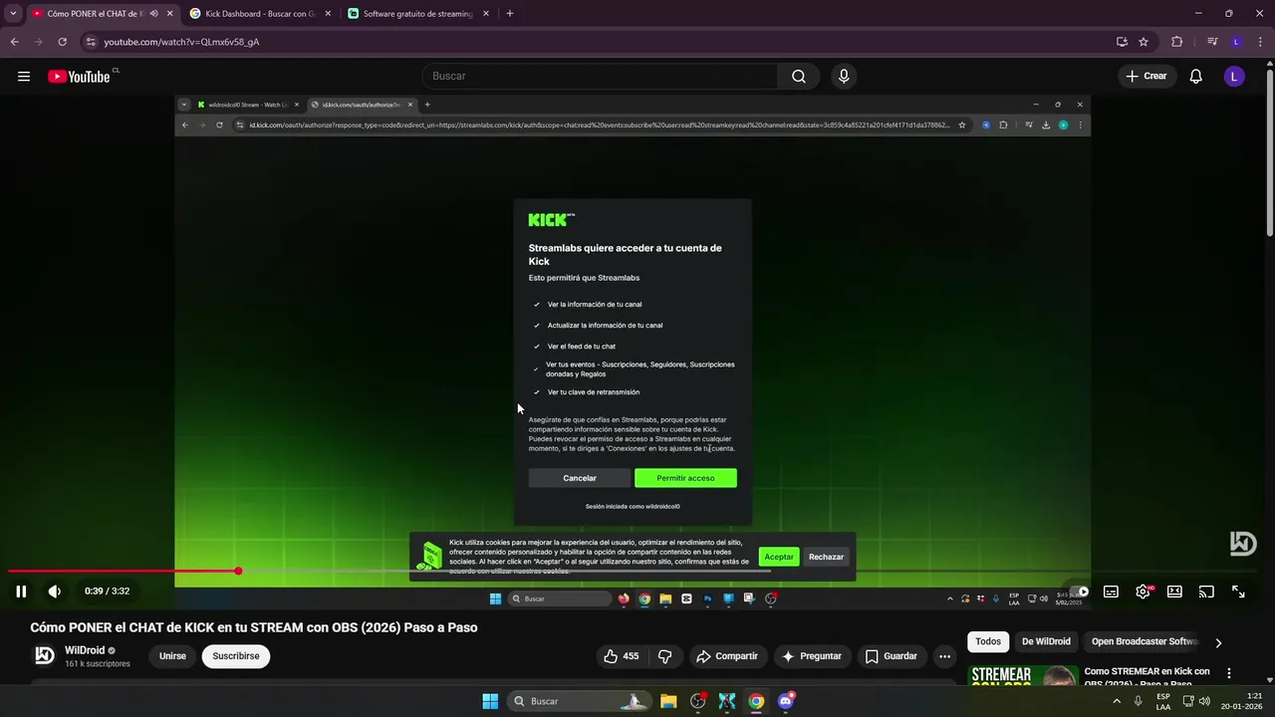Open the three-dot more actions menu
Screen dimensions: 1275x717
(944, 656)
